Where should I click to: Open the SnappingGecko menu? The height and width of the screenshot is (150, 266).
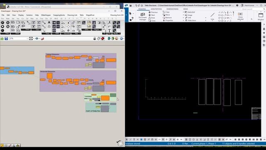(59, 15)
